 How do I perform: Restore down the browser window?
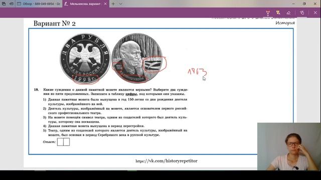pos(304,3)
